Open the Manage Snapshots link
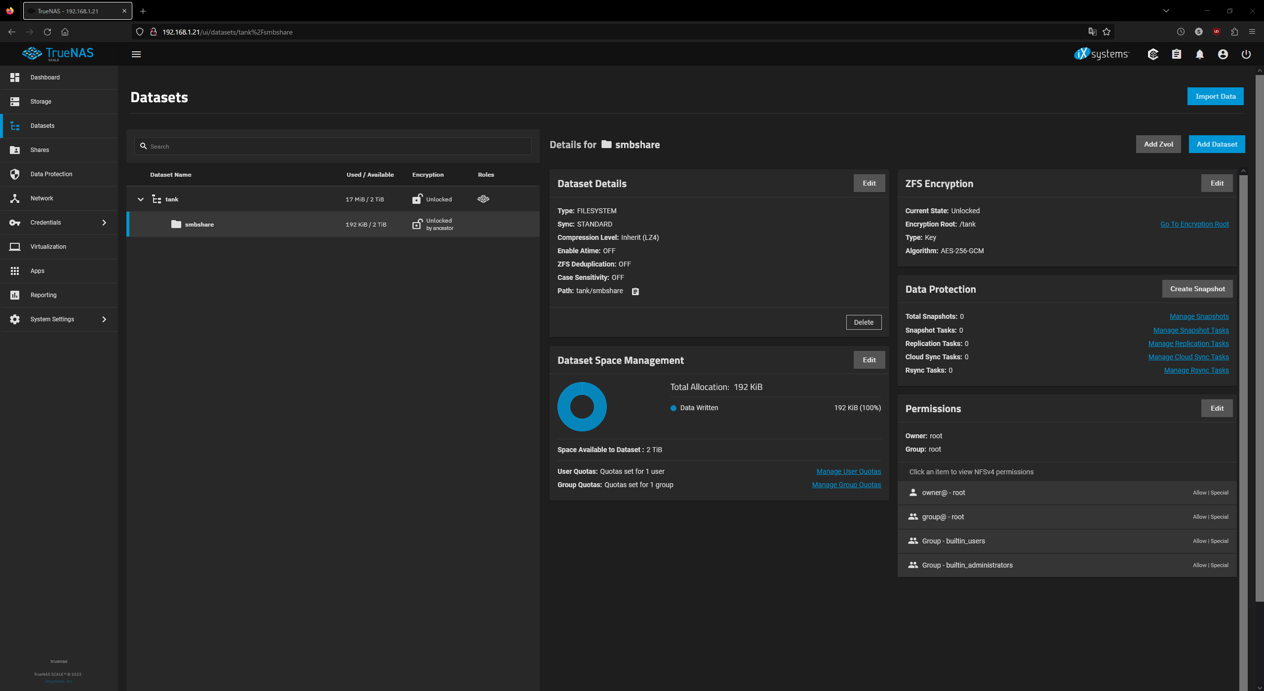 1199,316
